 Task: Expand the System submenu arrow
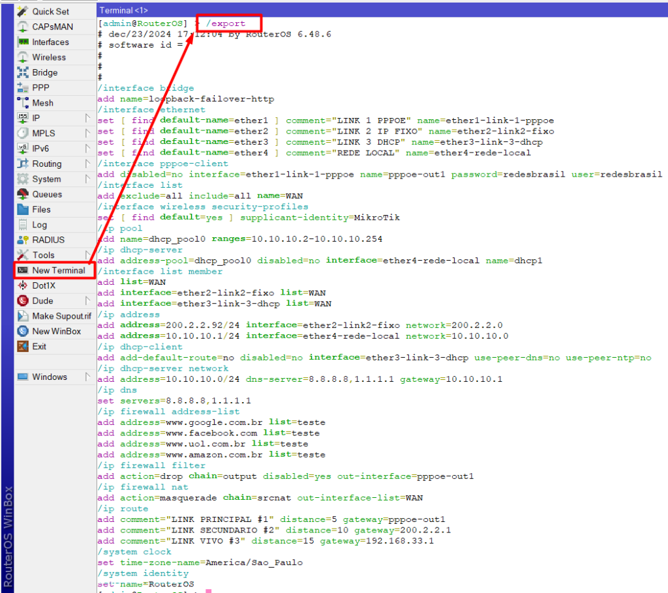pyautogui.click(x=87, y=179)
